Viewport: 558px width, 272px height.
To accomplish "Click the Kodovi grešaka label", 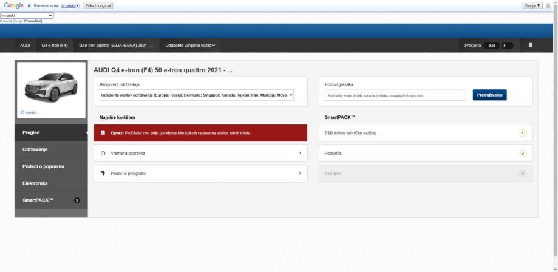I will [339, 84].
